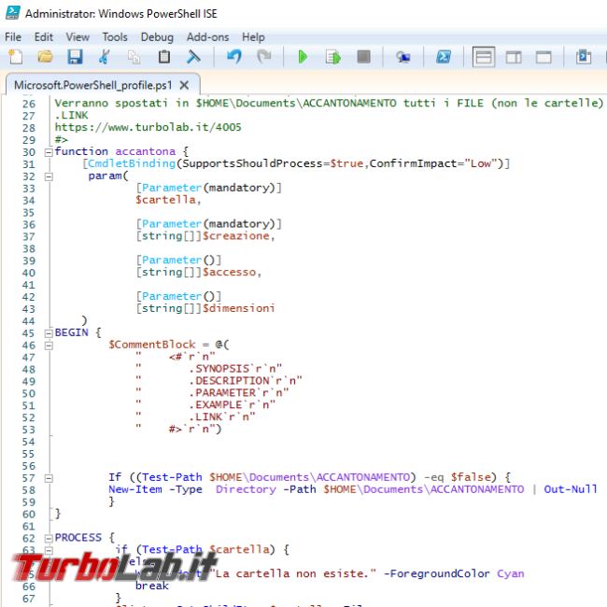This screenshot has width=607, height=607.
Task: Show script pane maximized layout
Action: click(543, 57)
